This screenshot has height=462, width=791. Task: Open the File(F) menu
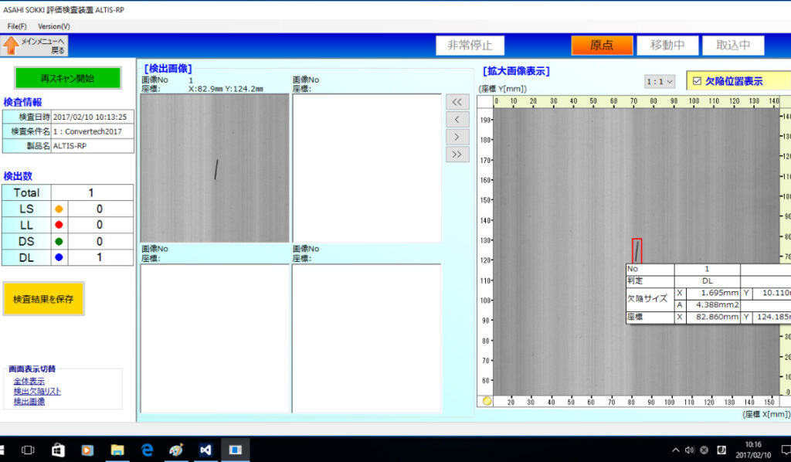pos(17,26)
